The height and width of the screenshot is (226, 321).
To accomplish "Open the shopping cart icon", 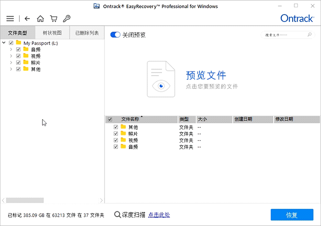I will tap(54, 19).
